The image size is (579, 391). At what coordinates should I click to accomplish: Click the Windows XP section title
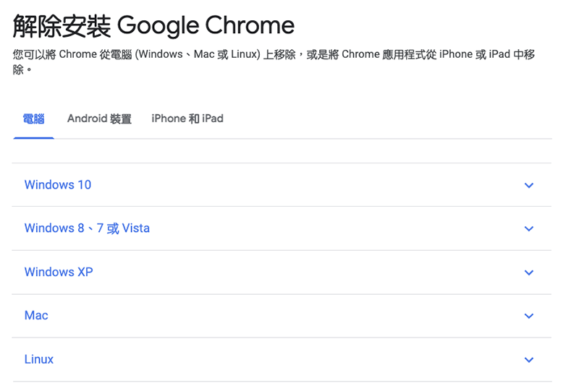(59, 272)
